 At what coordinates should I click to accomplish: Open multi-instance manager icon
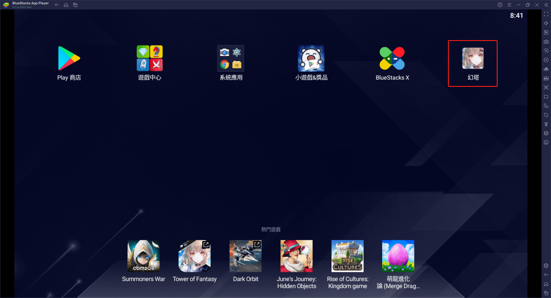[x=546, y=106]
